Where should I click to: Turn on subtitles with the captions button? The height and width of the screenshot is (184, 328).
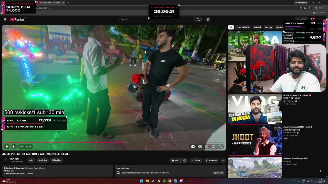pyautogui.click(x=200, y=146)
